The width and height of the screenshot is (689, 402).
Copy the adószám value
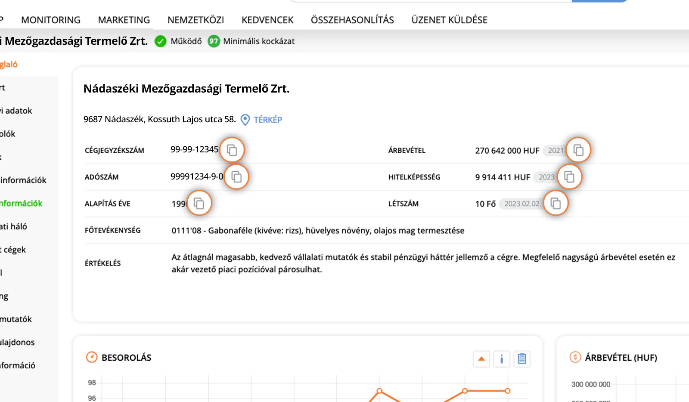(236, 176)
